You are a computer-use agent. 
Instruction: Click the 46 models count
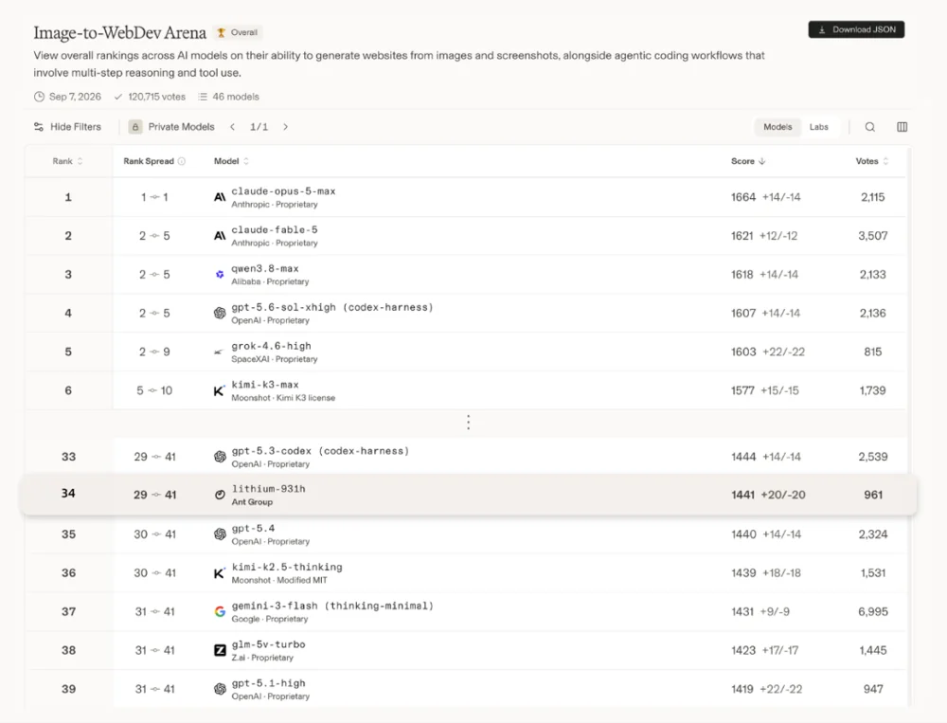tap(236, 97)
